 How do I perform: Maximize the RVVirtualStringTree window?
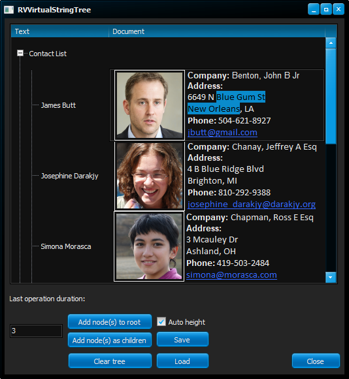326,10
